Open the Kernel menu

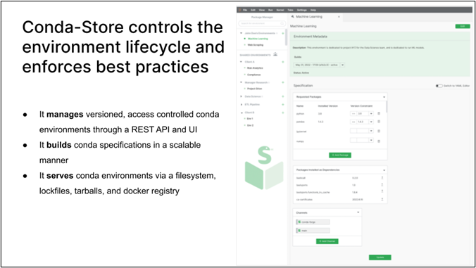[280, 10]
